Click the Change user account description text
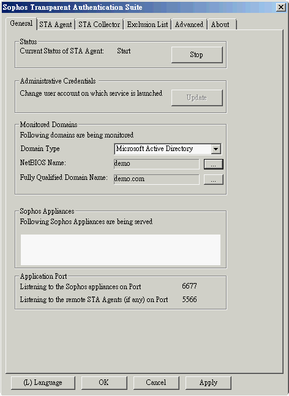This screenshot has width=289, height=396. tap(91, 93)
